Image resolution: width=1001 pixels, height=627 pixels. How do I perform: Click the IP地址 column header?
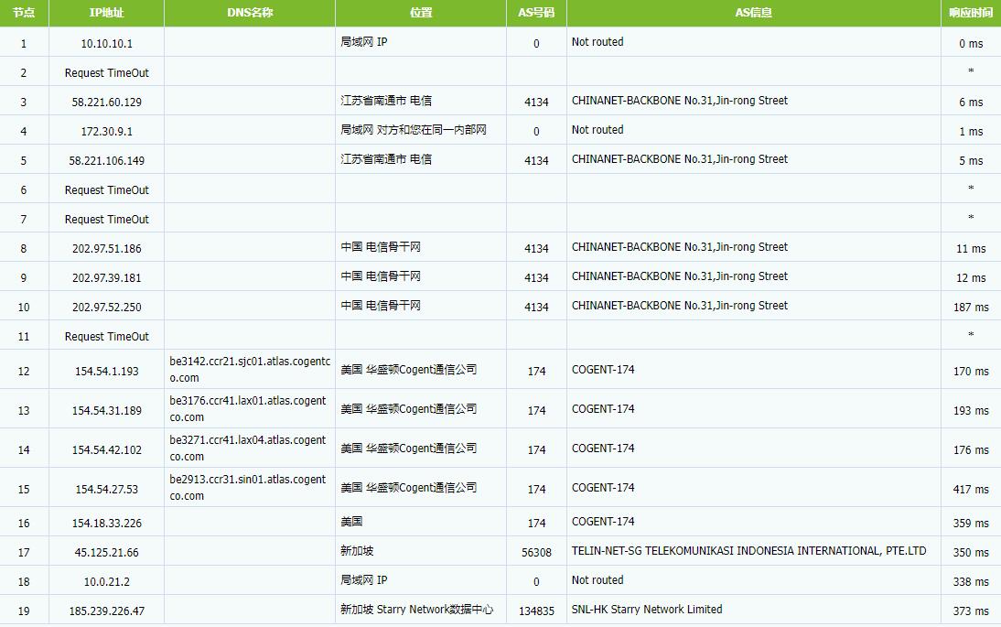pos(106,13)
